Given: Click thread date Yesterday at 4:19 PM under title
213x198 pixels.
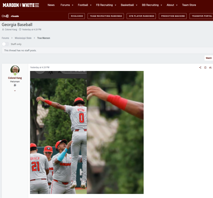Looking at the screenshot, I should pyautogui.click(x=31, y=30).
